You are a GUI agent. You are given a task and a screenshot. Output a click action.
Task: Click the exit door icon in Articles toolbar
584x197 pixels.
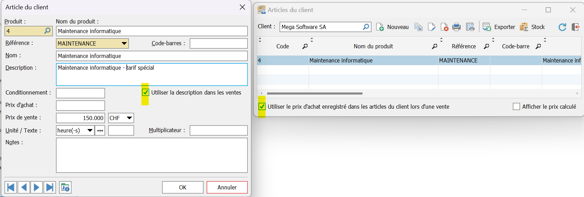tap(575, 27)
